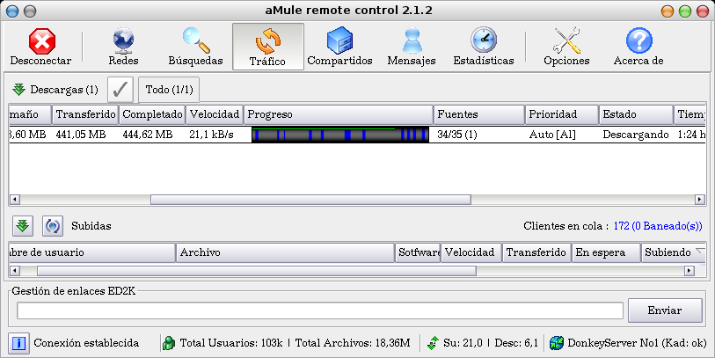Click the 21,1 kB/s speed cell

(211, 135)
